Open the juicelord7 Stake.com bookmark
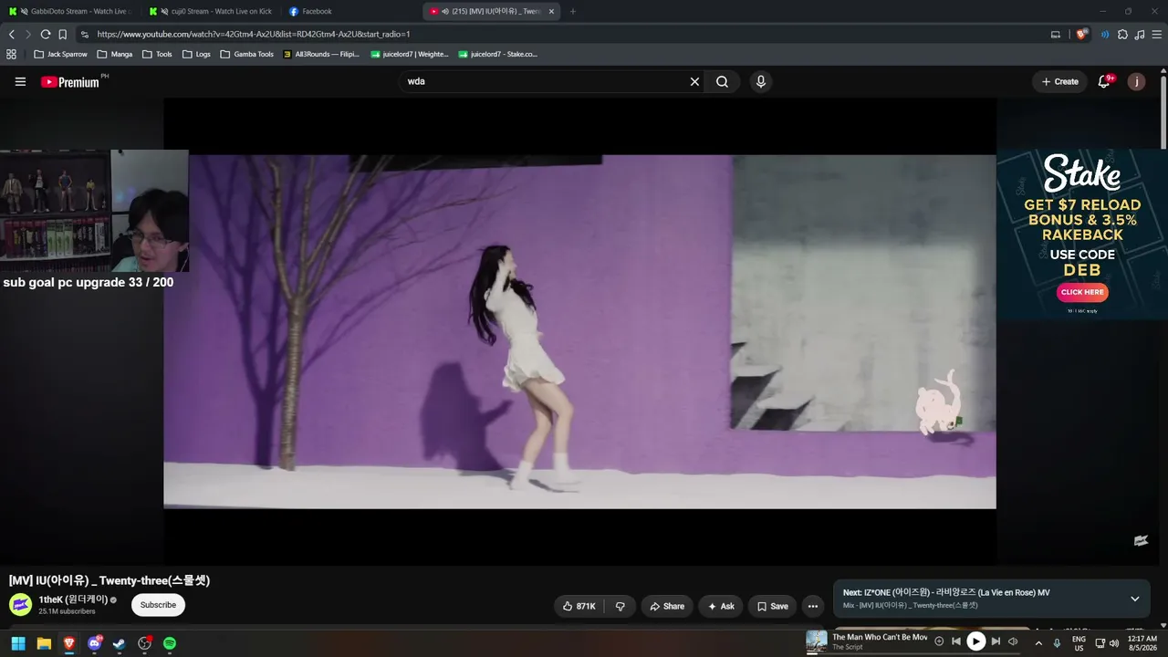The width and height of the screenshot is (1168, 657). pos(498,54)
